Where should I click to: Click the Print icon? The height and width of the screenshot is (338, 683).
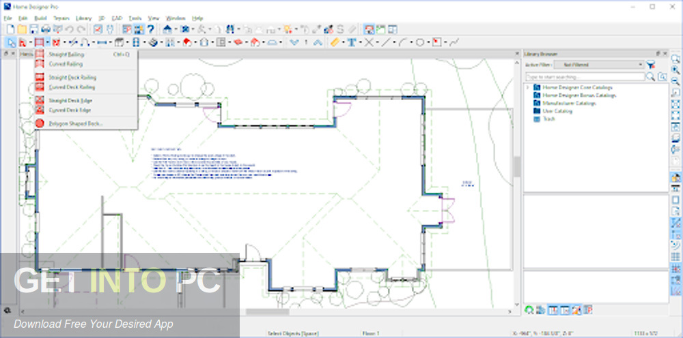(x=45, y=29)
